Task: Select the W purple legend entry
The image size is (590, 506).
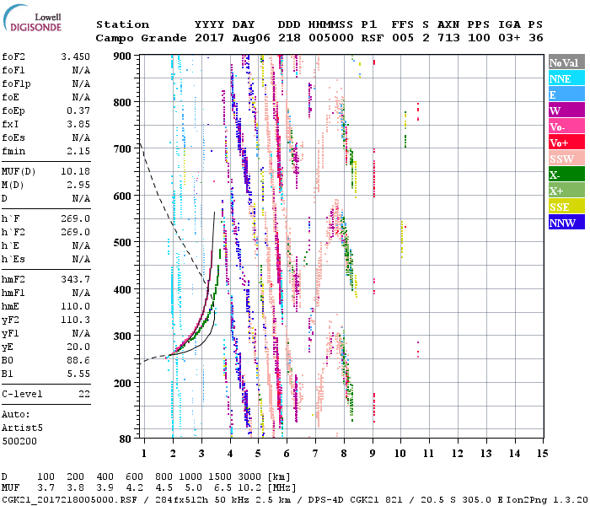Action: pyautogui.click(x=566, y=110)
